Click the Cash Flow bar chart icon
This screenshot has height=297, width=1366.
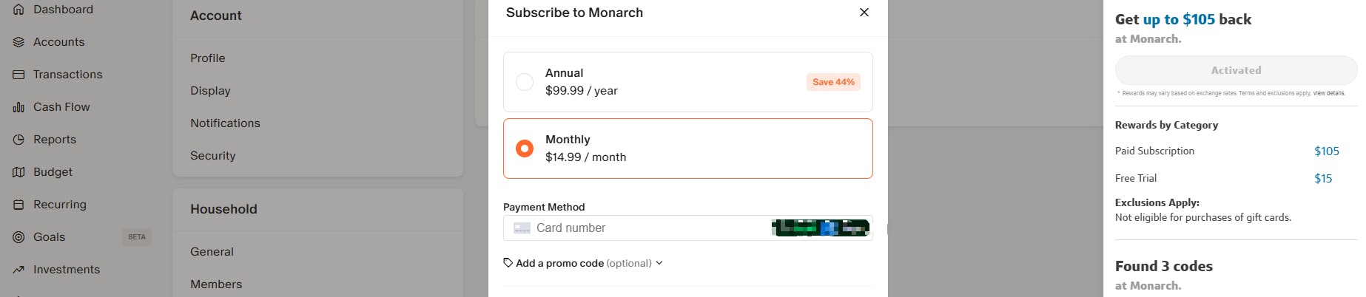[18, 107]
